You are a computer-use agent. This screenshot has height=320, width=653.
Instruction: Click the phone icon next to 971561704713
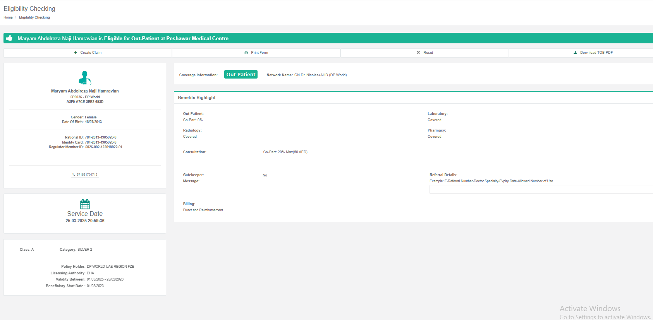74,175
